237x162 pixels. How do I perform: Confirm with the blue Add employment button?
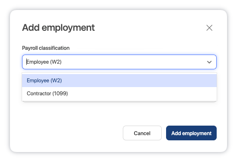pos(191,133)
